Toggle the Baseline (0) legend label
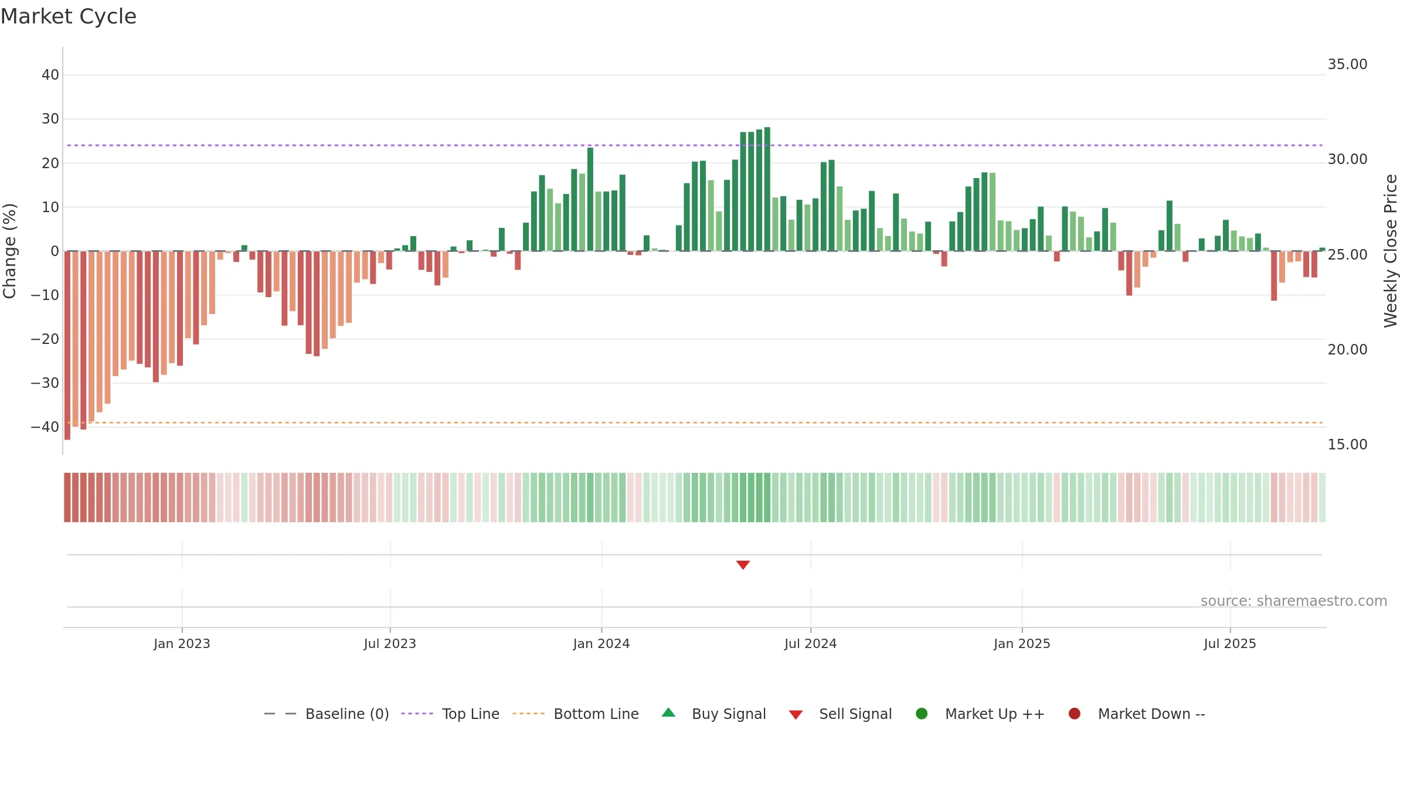The image size is (1407, 791). (x=347, y=714)
